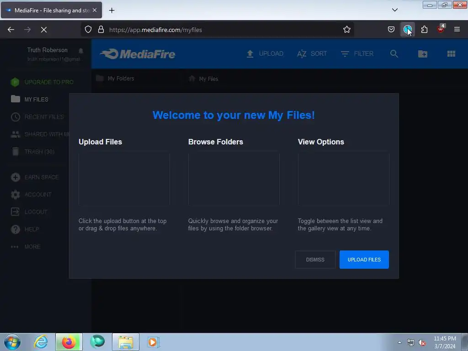Click the Upload Files preview box
The height and width of the screenshot is (351, 468).
pyautogui.click(x=124, y=179)
